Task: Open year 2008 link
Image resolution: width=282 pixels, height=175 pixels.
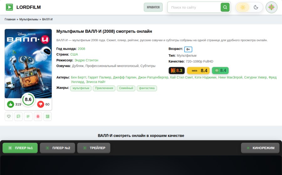Action: point(81,49)
